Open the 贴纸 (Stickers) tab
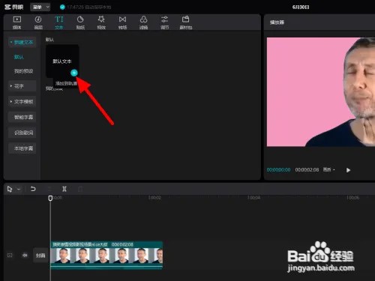 pyautogui.click(x=80, y=22)
